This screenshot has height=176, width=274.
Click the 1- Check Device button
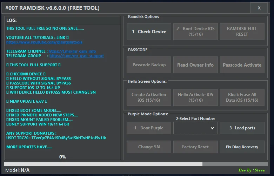tap(149, 32)
